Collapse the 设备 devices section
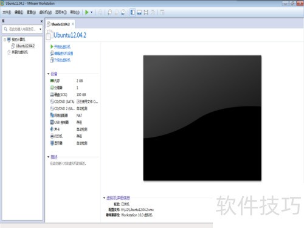 [49, 74]
